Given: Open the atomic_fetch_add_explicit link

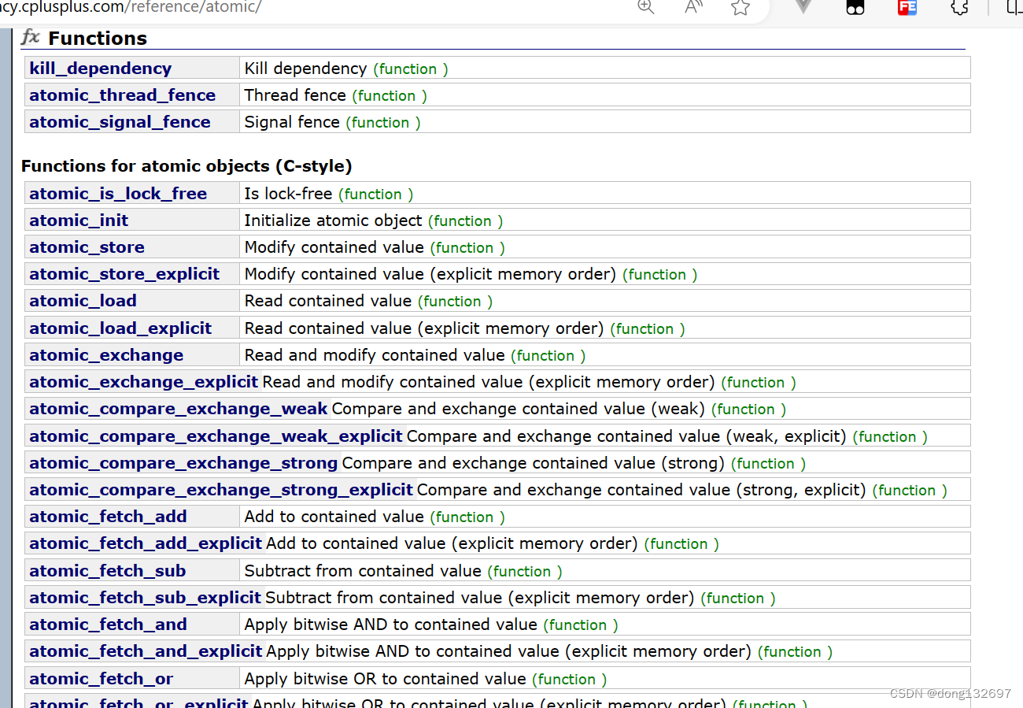Looking at the screenshot, I should point(146,543).
